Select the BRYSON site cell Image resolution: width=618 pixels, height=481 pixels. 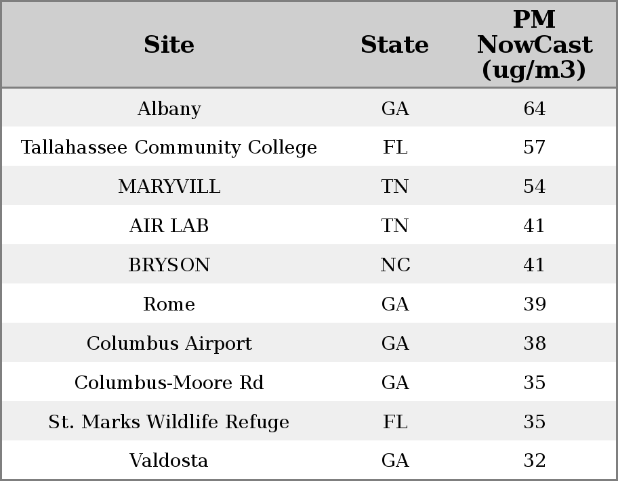pyautogui.click(x=169, y=265)
